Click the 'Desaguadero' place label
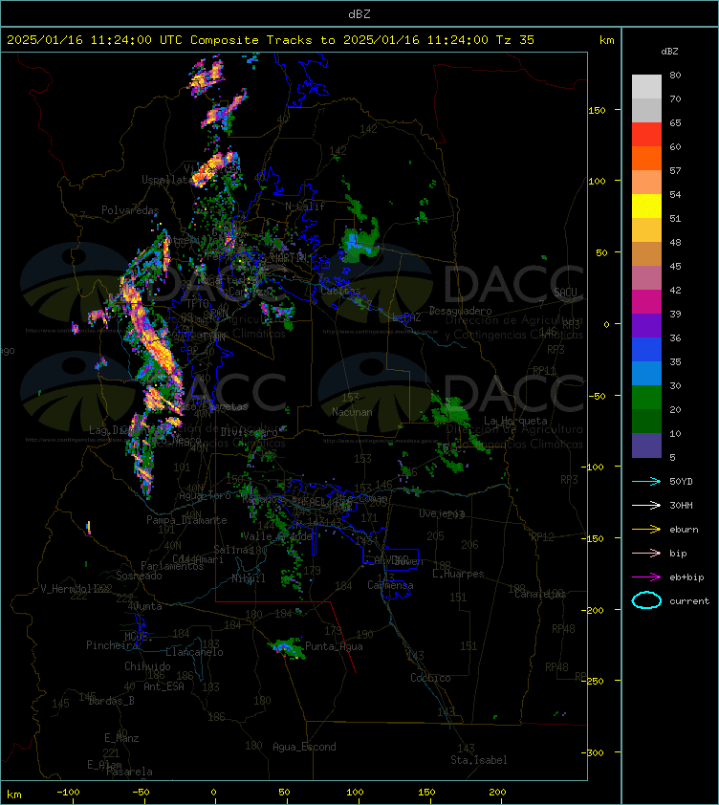Viewport: 719px width, 805px height. point(460,311)
